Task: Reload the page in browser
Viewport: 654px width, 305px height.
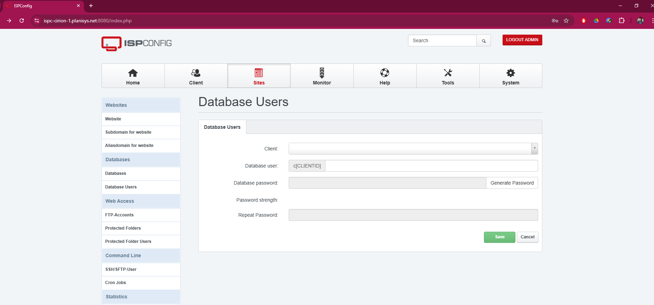Action: [22, 21]
